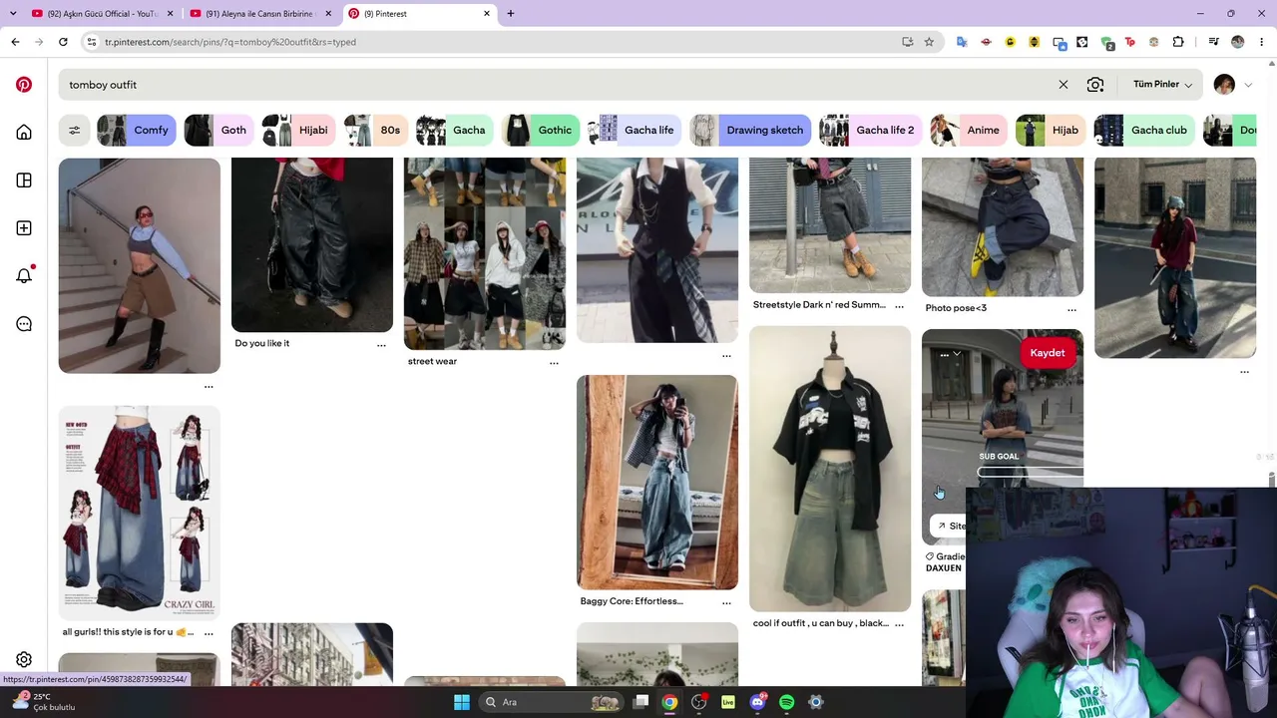Open the mannequin black shirt denim shorts pin
1277x718 pixels.
830,469
